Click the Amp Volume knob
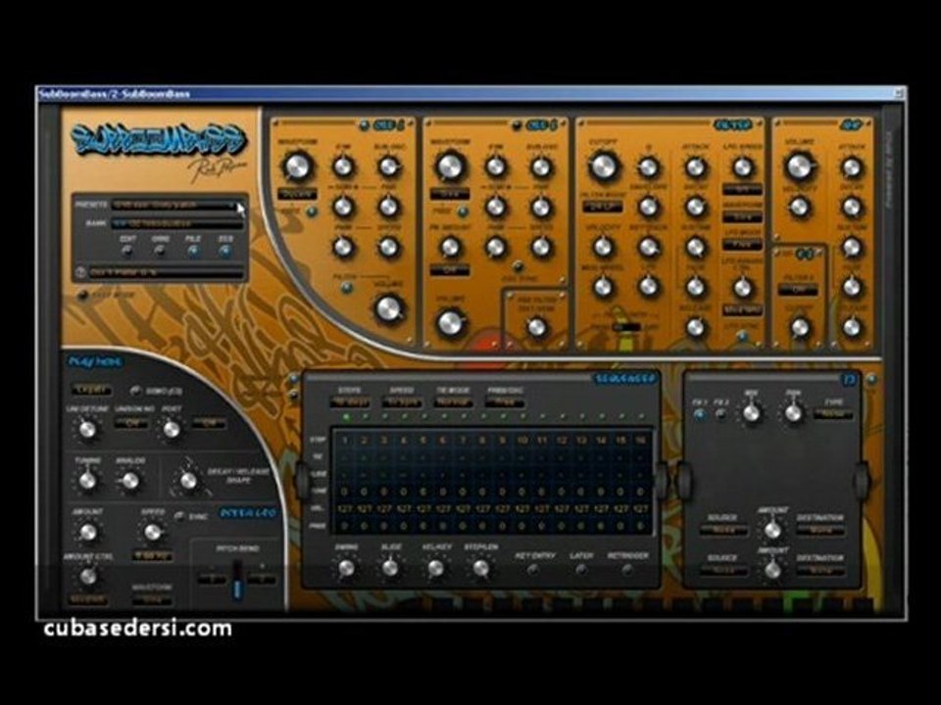 point(799,166)
